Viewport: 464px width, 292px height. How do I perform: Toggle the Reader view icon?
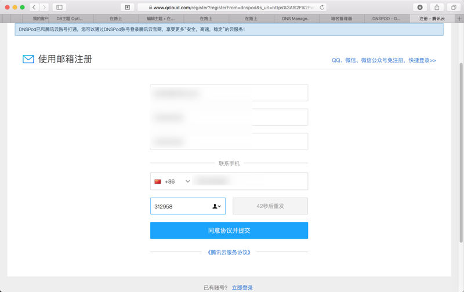pos(128,8)
